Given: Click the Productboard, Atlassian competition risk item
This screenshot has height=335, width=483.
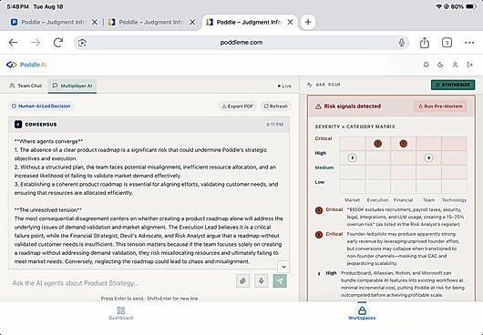Looking at the screenshot, I should tap(390, 284).
